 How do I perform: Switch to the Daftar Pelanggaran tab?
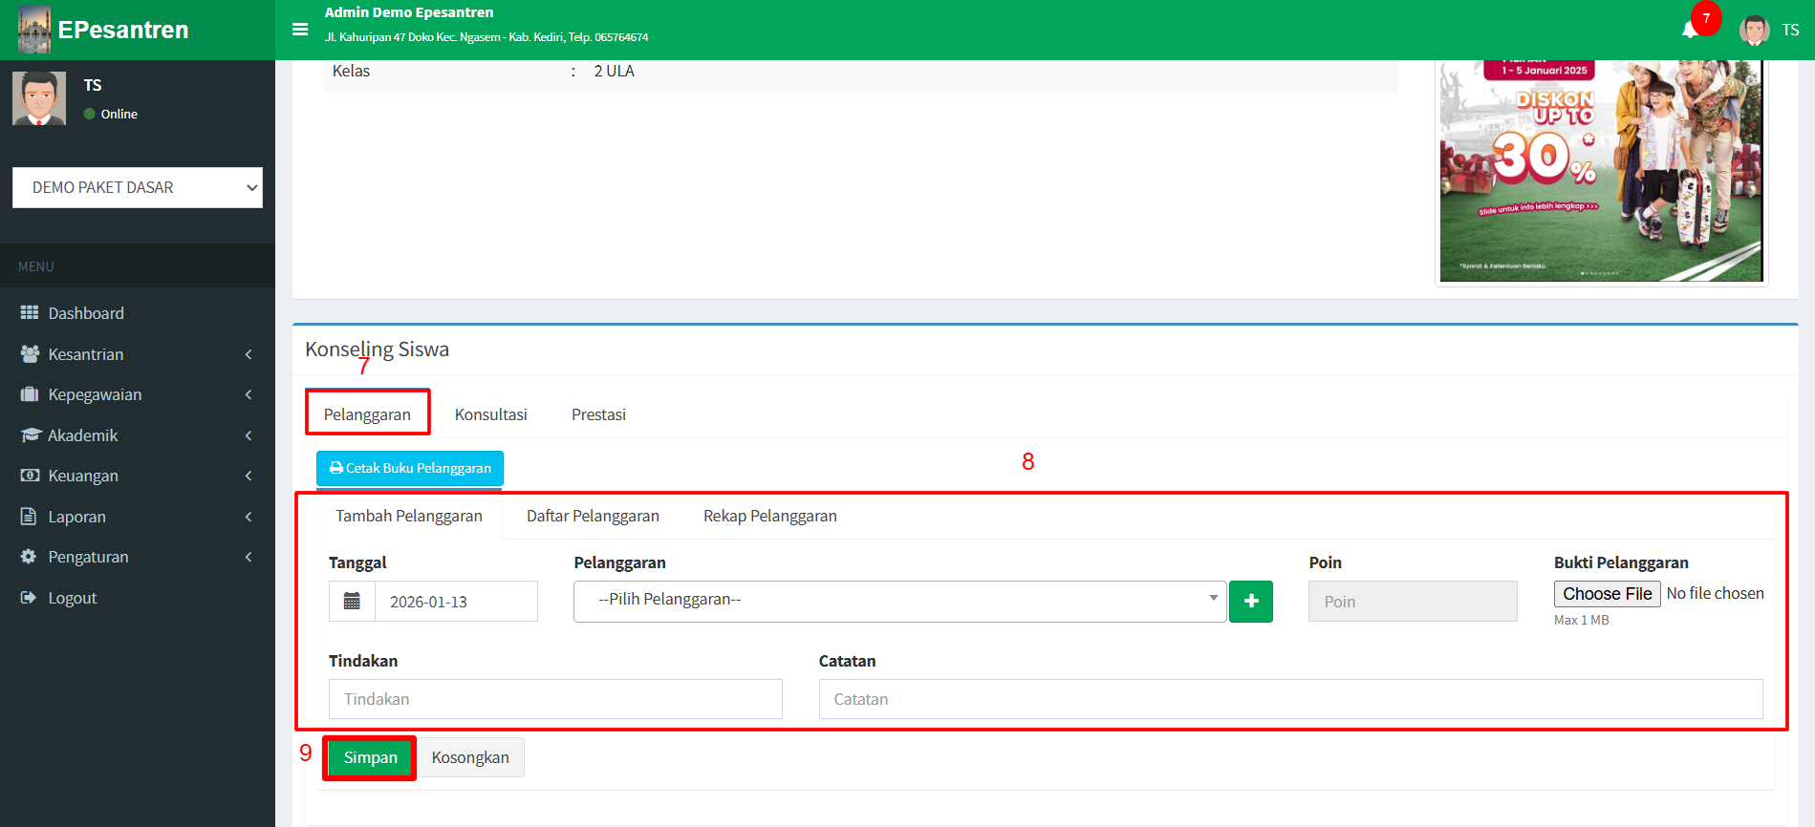coord(593,516)
